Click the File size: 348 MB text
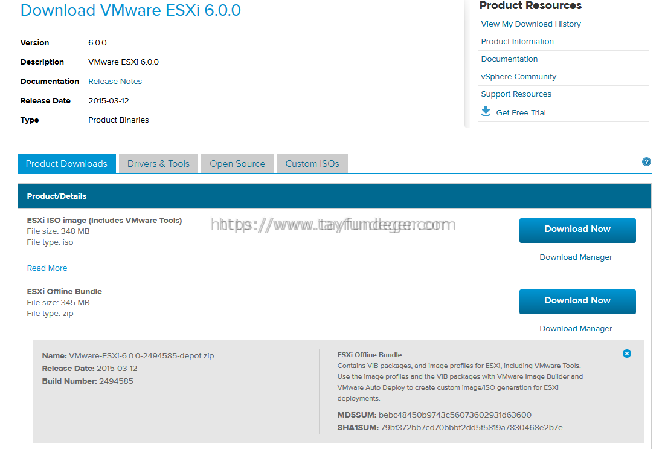The width and height of the screenshot is (665, 449). coord(58,231)
